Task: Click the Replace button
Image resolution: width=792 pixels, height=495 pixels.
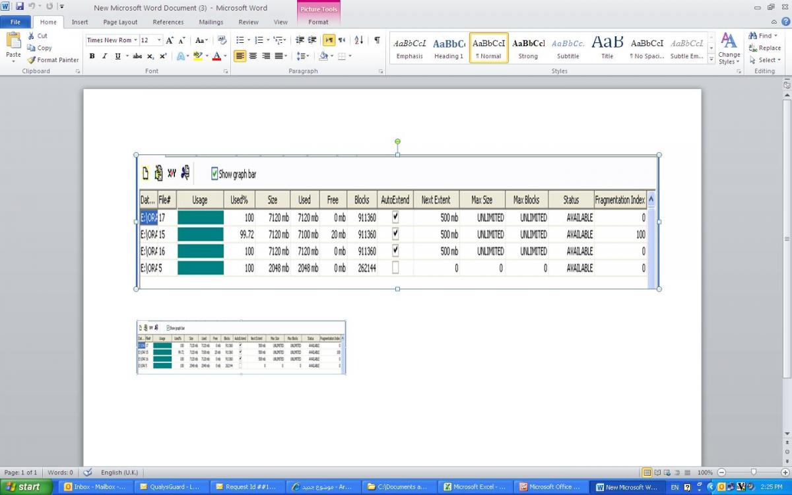Action: (764, 48)
